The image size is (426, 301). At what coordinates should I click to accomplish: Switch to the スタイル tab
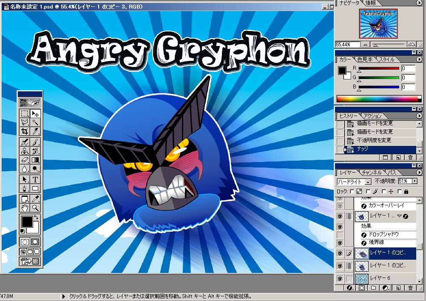click(x=386, y=59)
